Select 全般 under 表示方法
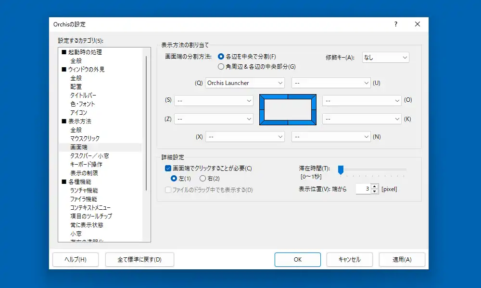This screenshot has width=481, height=288. pyautogui.click(x=76, y=130)
